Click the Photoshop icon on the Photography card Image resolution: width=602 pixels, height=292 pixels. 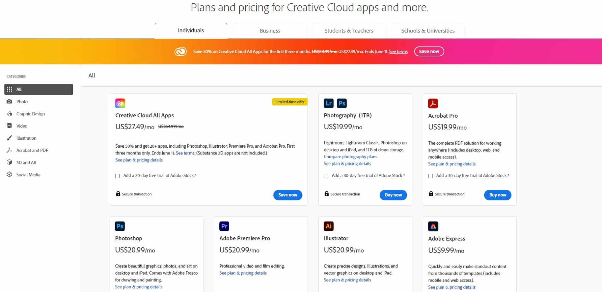[342, 103]
